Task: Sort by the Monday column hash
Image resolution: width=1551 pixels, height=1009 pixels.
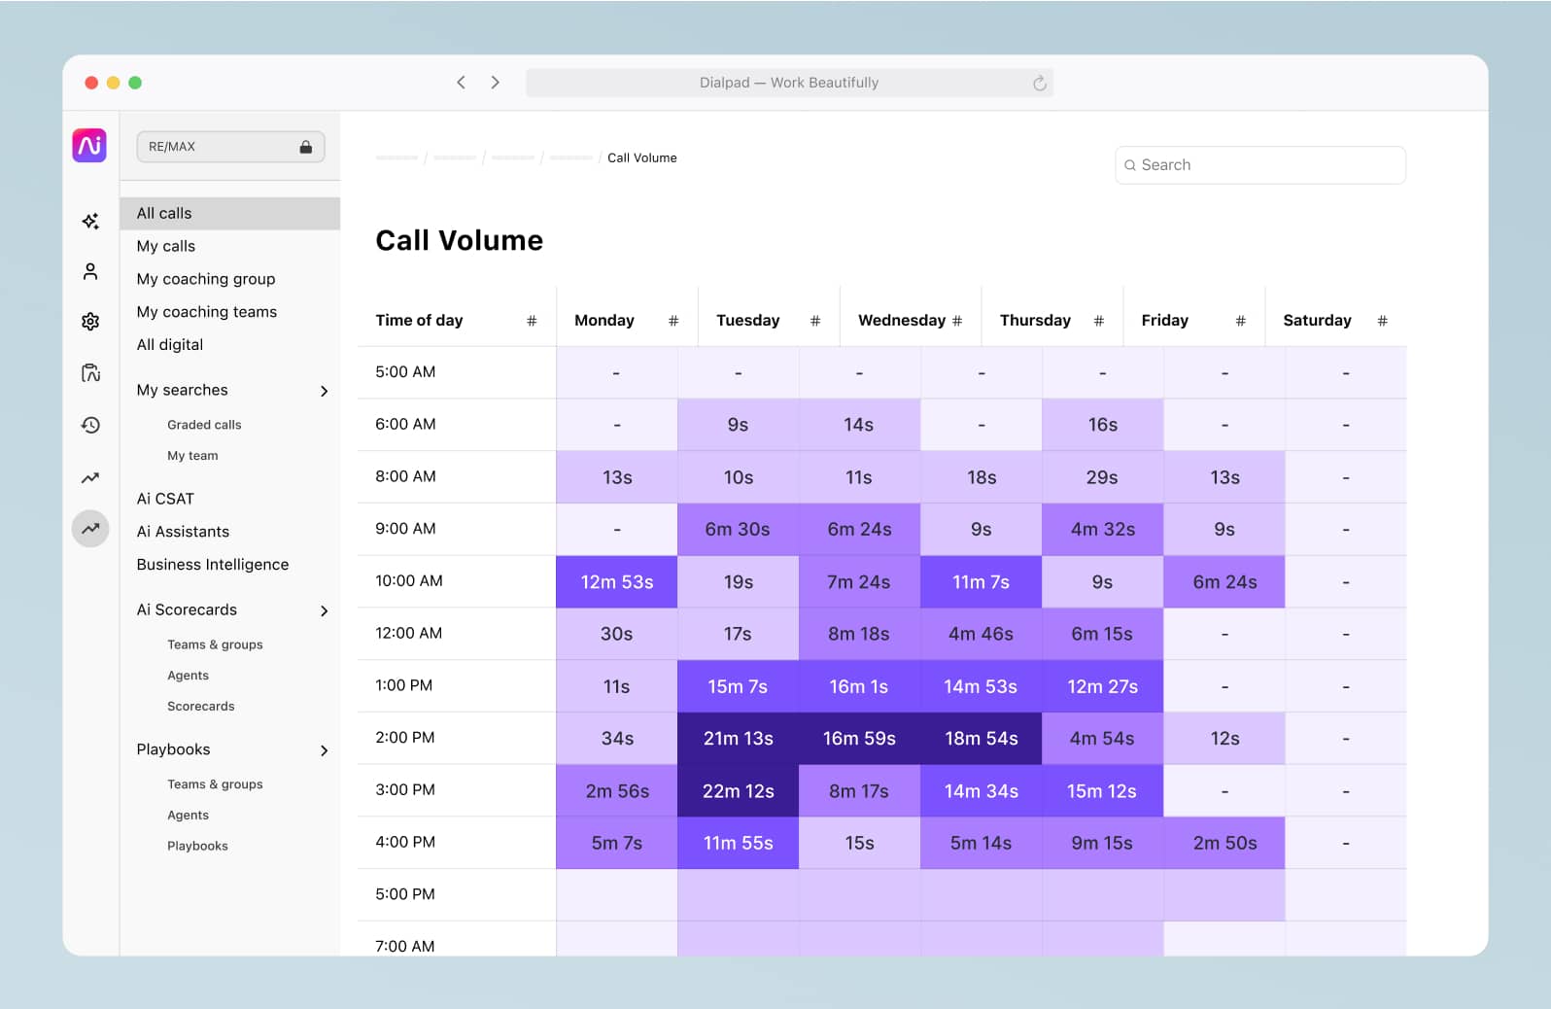Action: (673, 321)
